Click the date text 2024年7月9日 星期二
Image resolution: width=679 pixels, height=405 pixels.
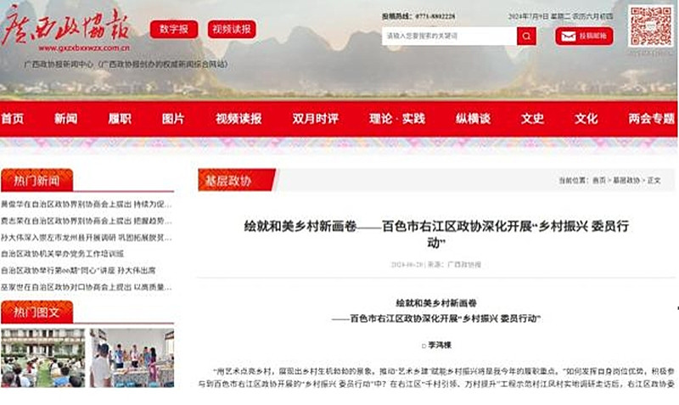(540, 16)
